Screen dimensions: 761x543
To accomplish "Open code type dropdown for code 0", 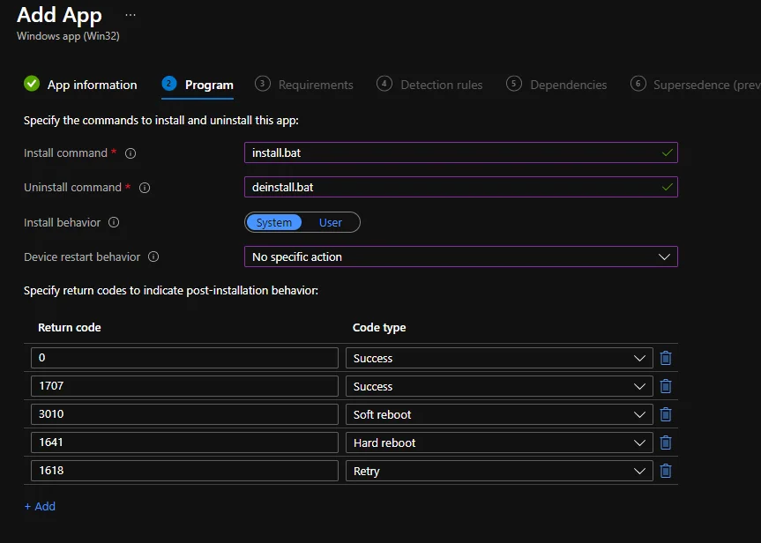I will point(499,358).
